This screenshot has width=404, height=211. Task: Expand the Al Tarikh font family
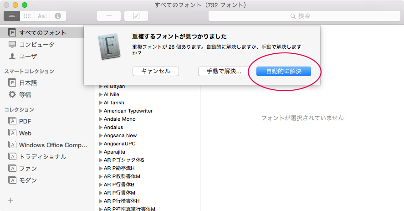(x=101, y=103)
